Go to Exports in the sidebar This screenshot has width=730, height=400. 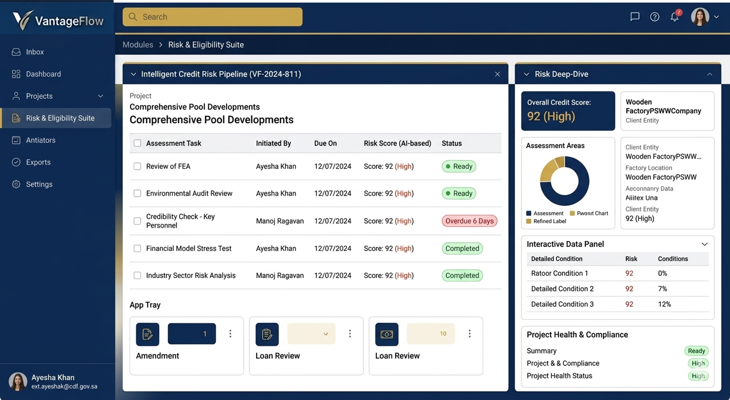(x=38, y=162)
